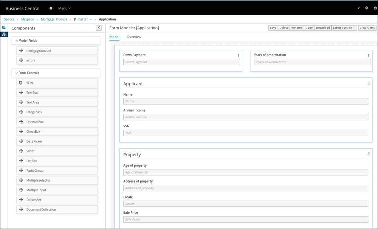This screenshot has height=229, width=378.
Task: Select the components palette icon in sidebar
Action: coord(4,34)
